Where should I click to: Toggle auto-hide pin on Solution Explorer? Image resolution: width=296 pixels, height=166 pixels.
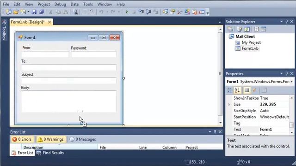(287, 22)
